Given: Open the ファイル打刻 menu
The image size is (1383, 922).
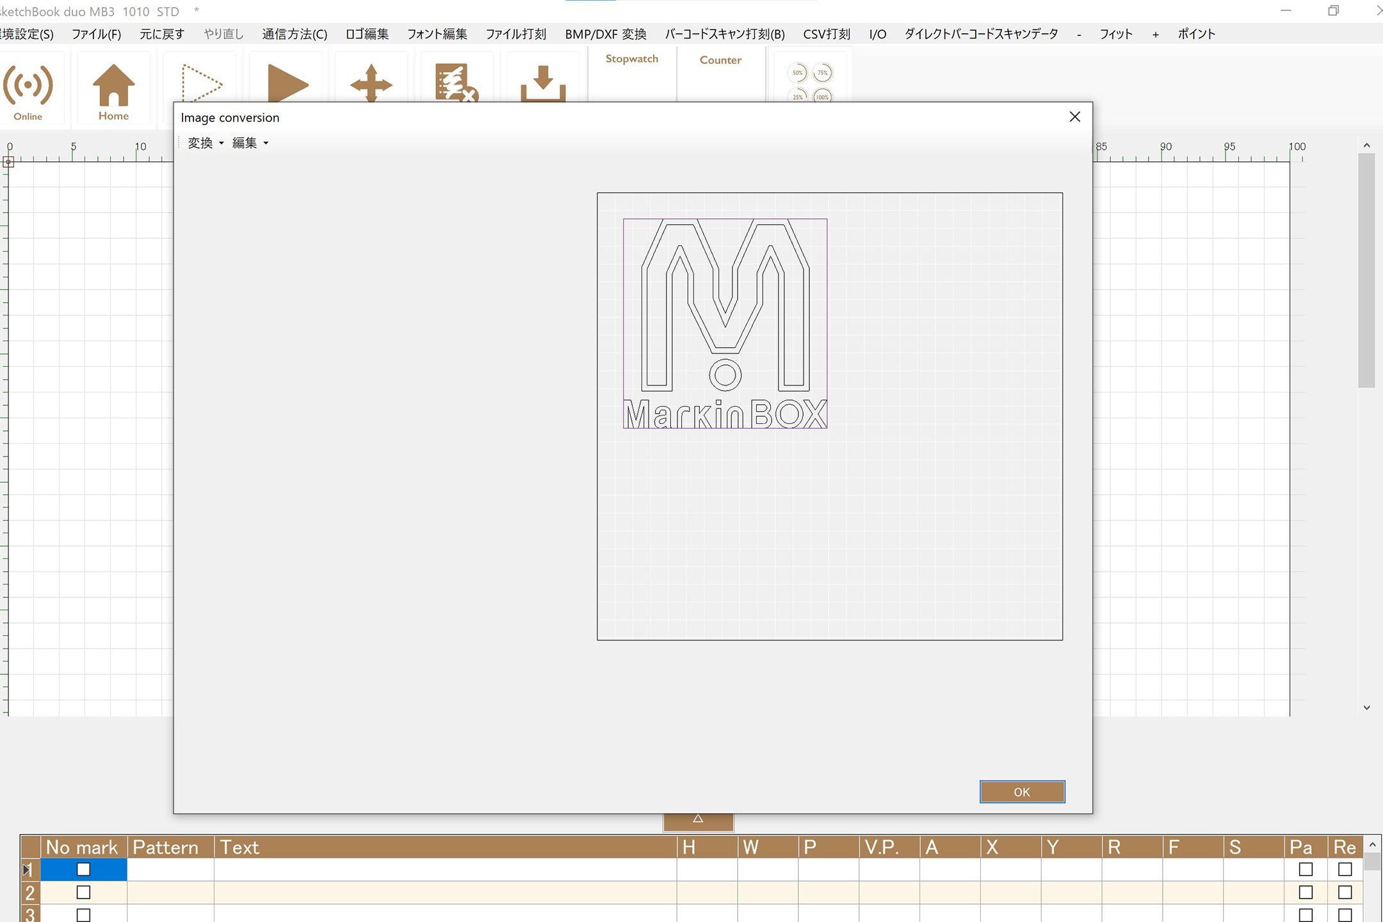Looking at the screenshot, I should click(x=515, y=34).
